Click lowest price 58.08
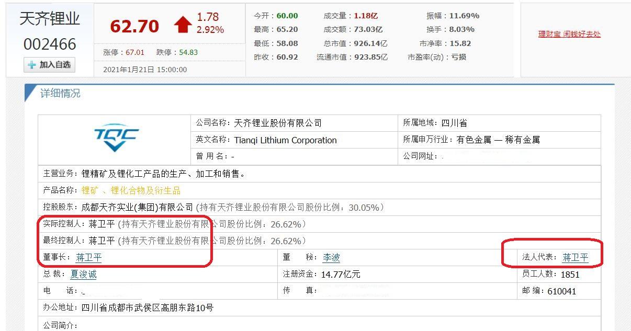 (287, 43)
